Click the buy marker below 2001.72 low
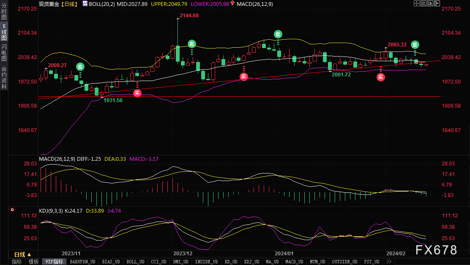The width and height of the screenshot is (470, 265). (381, 77)
